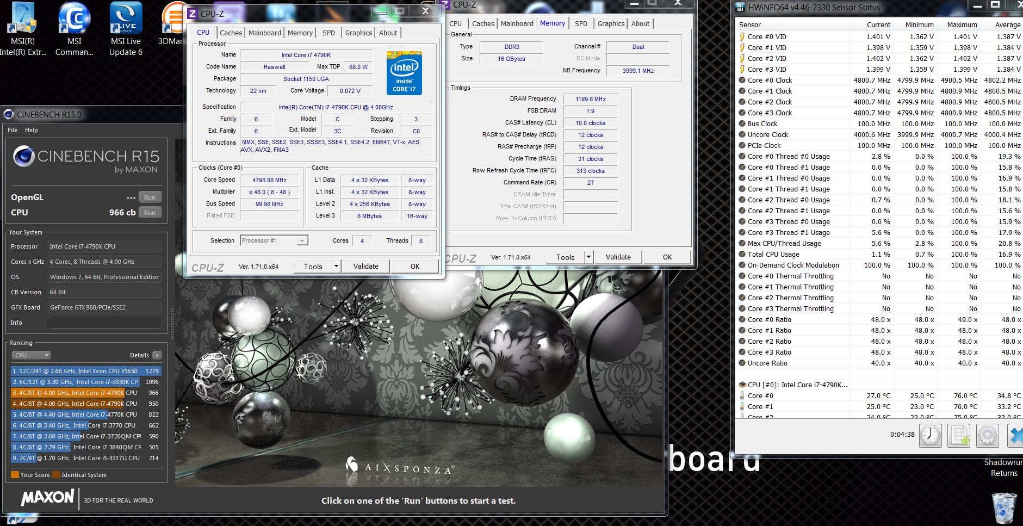Click the HWiNFO log-to-file spreadsheet icon

click(x=959, y=435)
